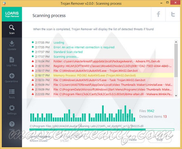The height and width of the screenshot is (149, 182).
Task: Open the Tools list icon
Action: tap(12, 92)
